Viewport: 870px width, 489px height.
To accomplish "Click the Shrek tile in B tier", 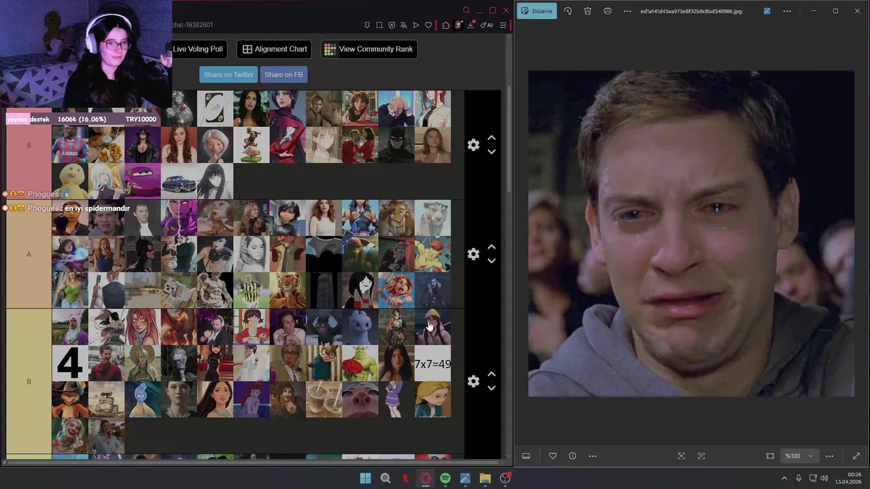I will pos(360,363).
